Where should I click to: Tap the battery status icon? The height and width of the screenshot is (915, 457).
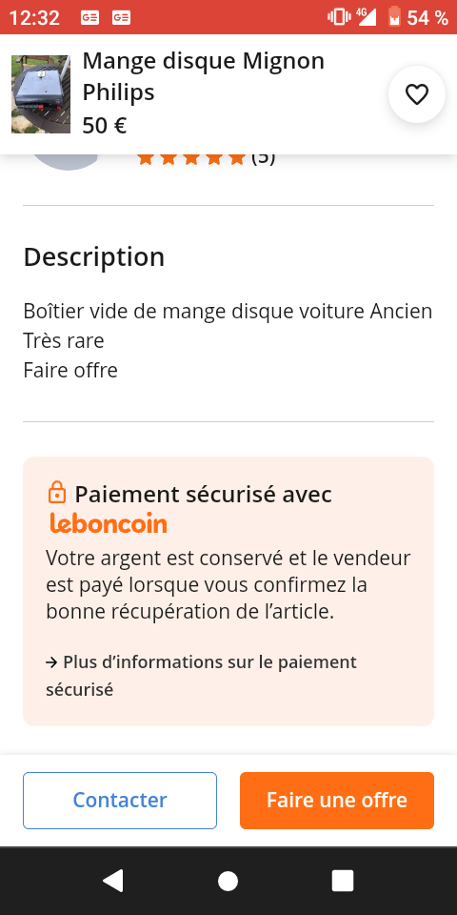pyautogui.click(x=394, y=17)
